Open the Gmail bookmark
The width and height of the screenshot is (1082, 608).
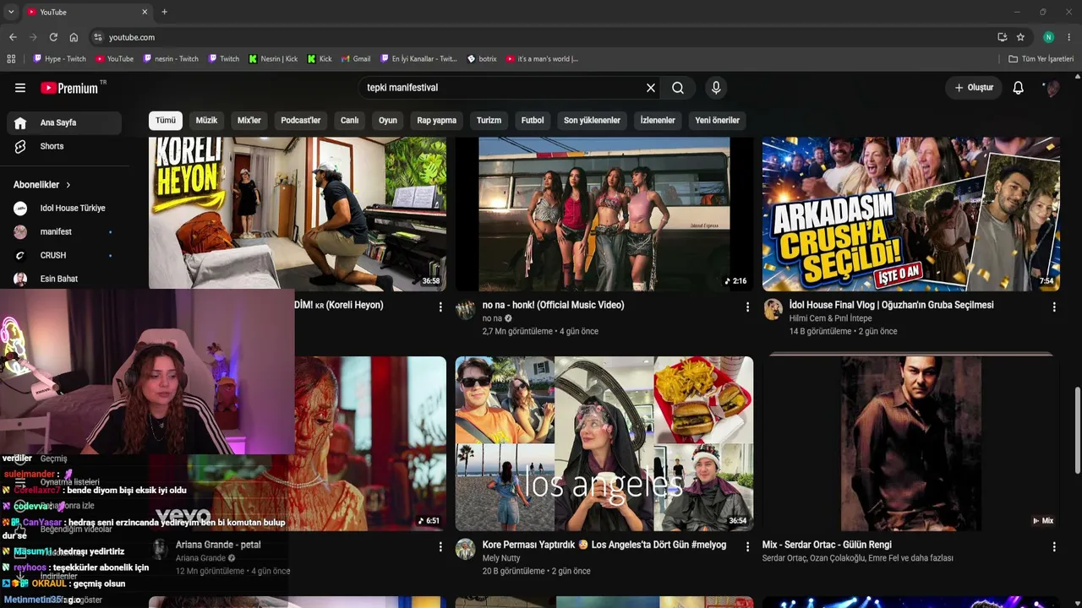tap(356, 59)
